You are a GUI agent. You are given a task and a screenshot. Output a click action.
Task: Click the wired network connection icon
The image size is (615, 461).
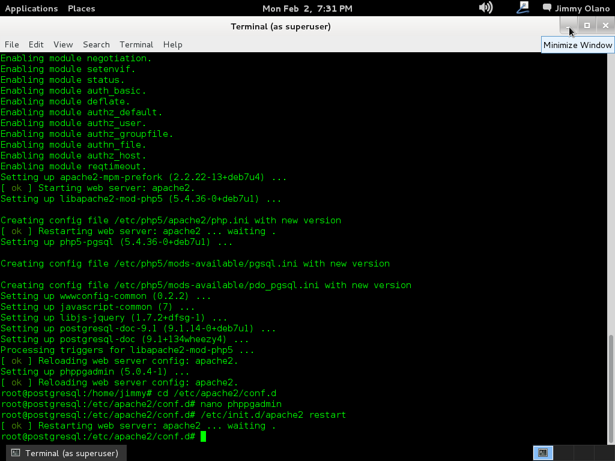click(523, 8)
